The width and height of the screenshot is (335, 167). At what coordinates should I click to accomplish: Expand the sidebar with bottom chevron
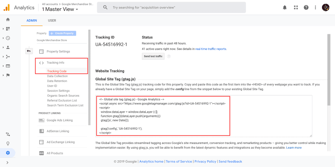coord(8,162)
